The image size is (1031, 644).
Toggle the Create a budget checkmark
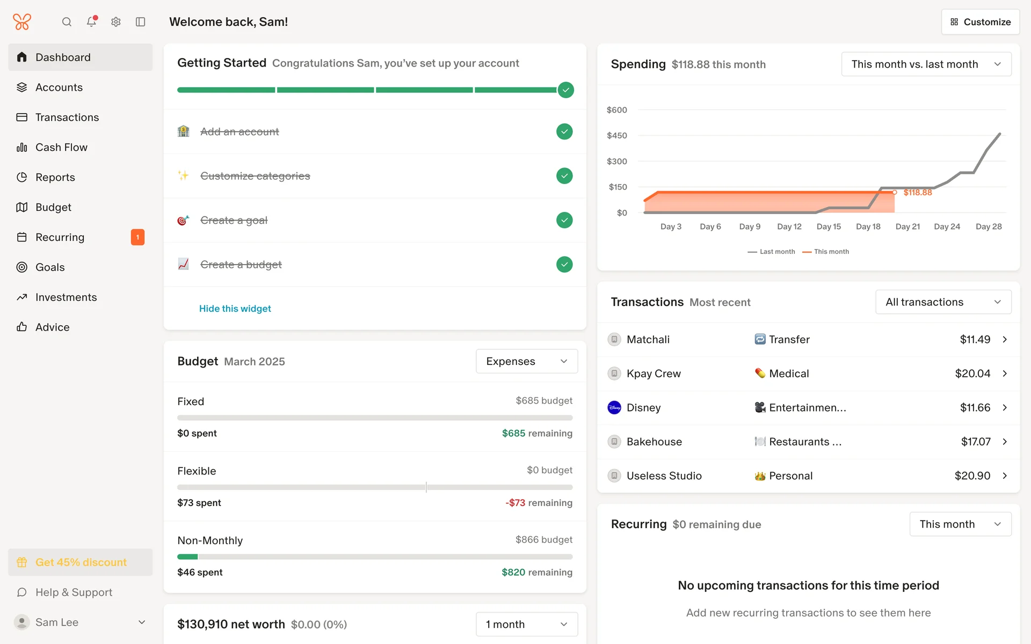pos(564,265)
